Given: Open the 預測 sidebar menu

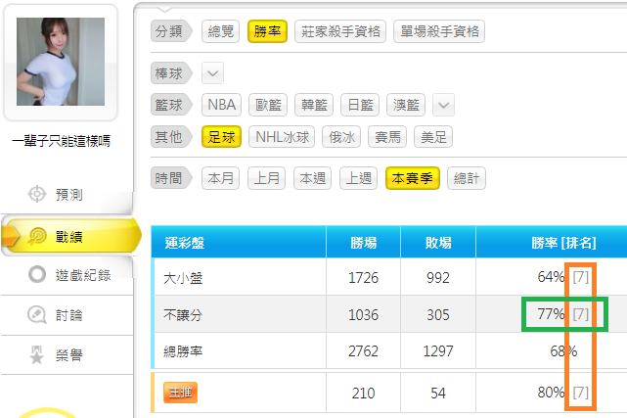Looking at the screenshot, I should 67,195.
